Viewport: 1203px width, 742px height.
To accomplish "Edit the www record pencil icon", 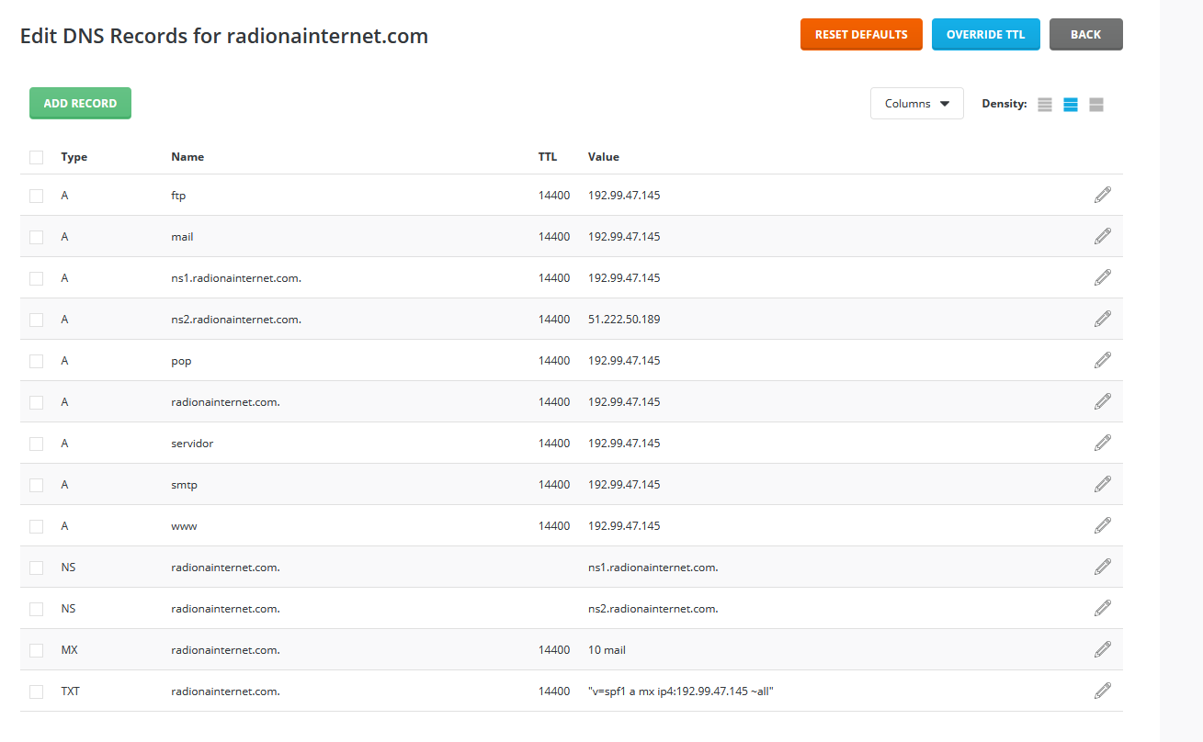I will pyautogui.click(x=1103, y=525).
